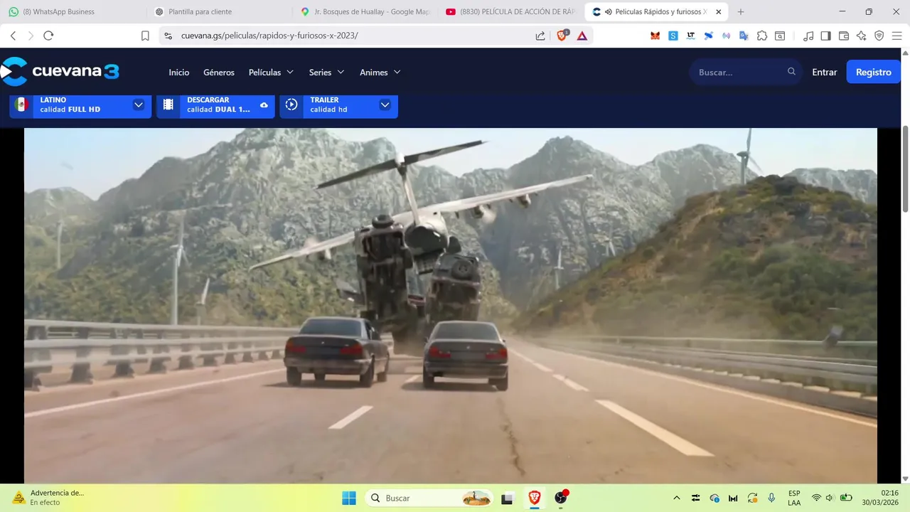The image size is (910, 512).
Task: Click the ESP LAA language indicator
Action: click(x=794, y=498)
